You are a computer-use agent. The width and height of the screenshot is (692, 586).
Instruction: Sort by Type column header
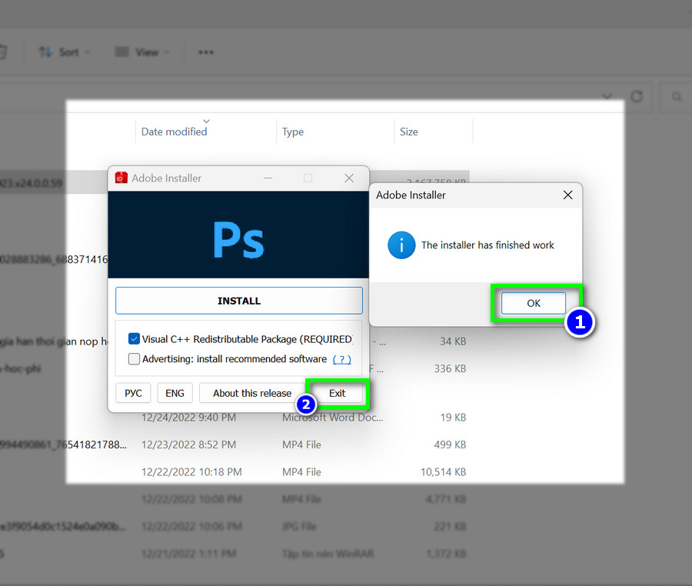(293, 132)
